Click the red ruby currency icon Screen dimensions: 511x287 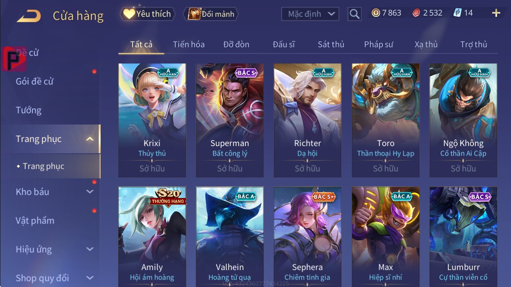(x=416, y=13)
